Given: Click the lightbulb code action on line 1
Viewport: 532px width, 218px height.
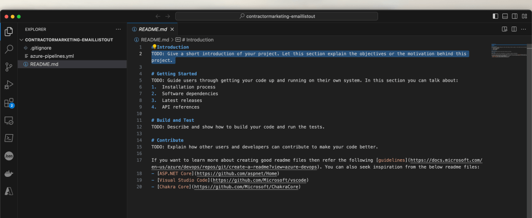Looking at the screenshot, I should click(154, 46).
